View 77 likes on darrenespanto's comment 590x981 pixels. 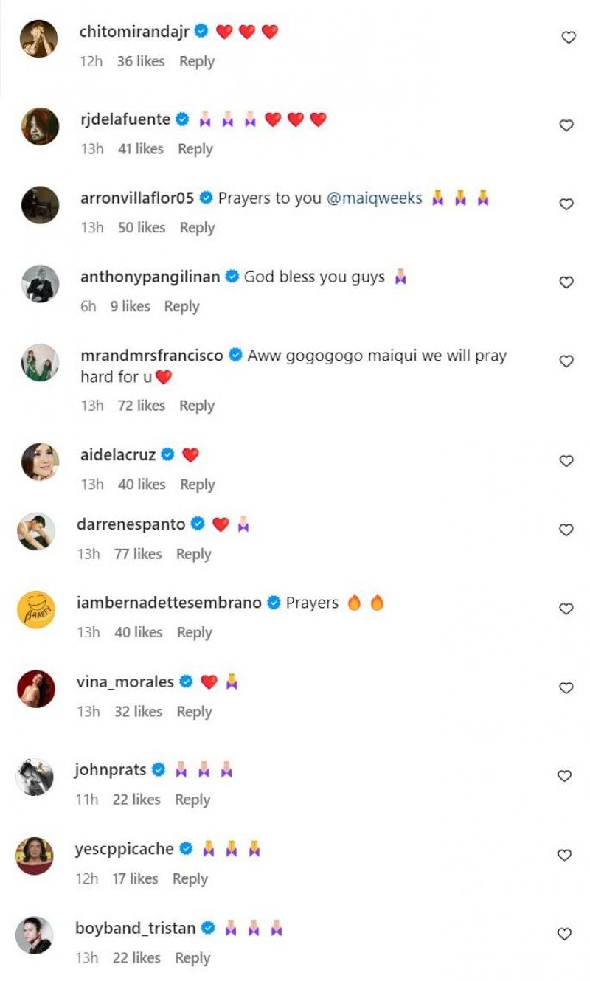[138, 554]
